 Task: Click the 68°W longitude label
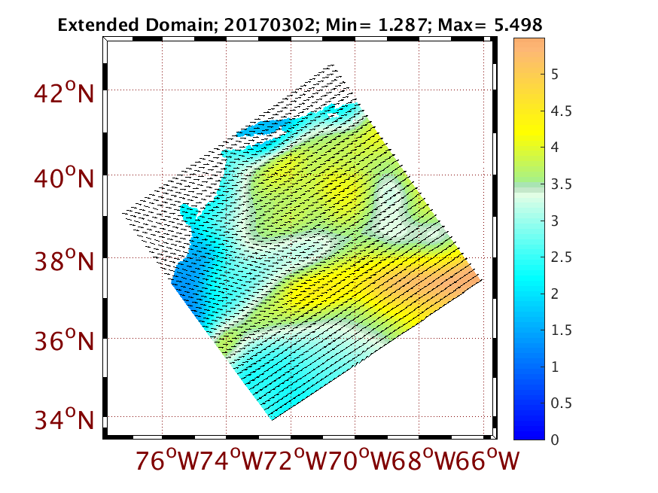(x=424, y=460)
